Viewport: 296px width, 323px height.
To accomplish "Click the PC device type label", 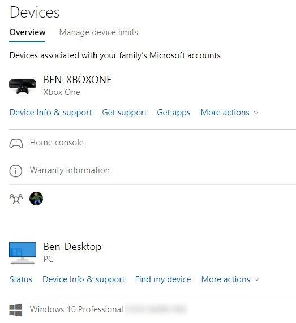I will tap(48, 259).
